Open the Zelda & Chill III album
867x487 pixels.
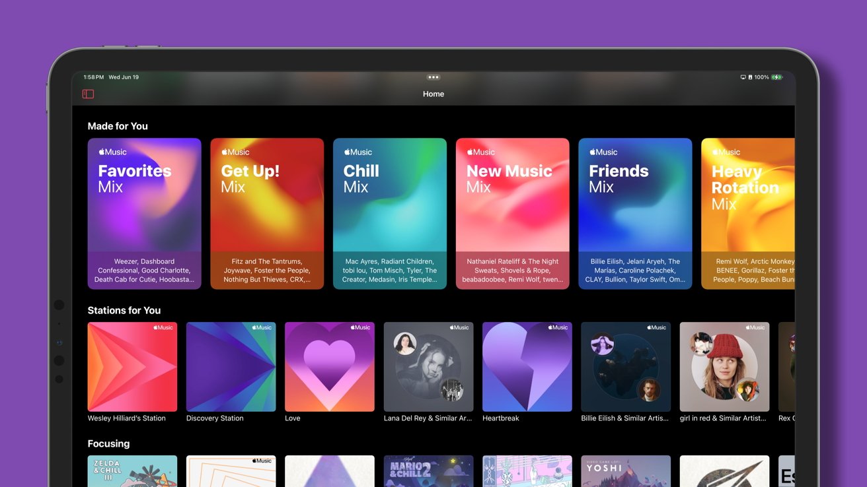point(132,471)
